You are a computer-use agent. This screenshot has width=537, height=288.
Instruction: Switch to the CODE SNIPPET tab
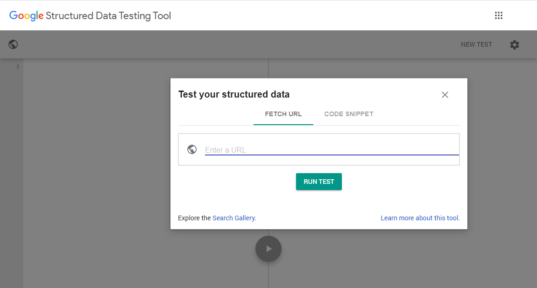[349, 114]
